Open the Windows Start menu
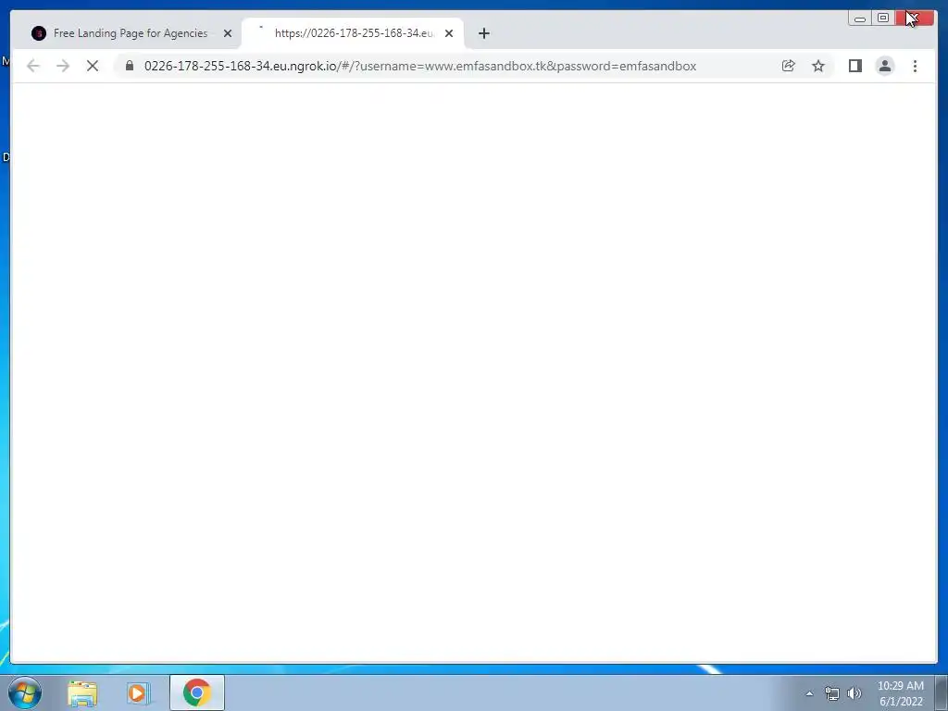Screen dimensions: 948x711 (25, 692)
